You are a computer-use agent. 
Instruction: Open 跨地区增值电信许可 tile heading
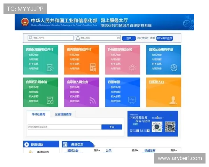[x=40, y=49]
